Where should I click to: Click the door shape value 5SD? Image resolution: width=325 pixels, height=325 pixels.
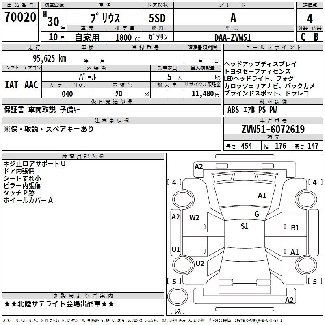click(x=157, y=18)
